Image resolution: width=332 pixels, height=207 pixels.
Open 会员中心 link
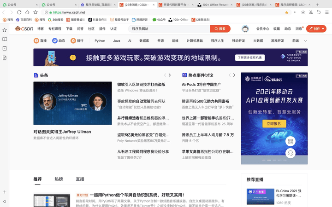pos(262,29)
